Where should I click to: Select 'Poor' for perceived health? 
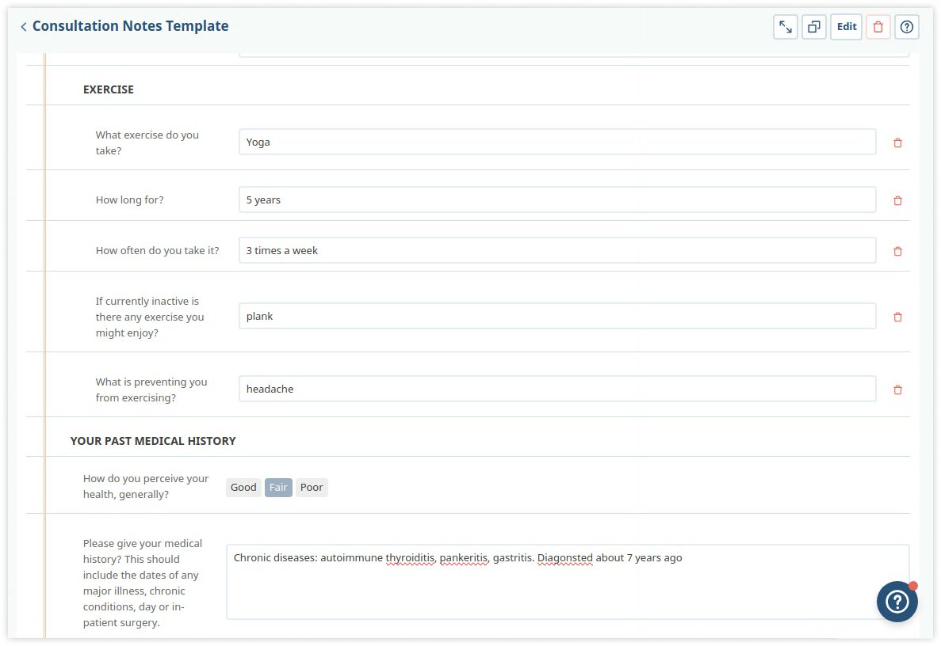coord(312,487)
